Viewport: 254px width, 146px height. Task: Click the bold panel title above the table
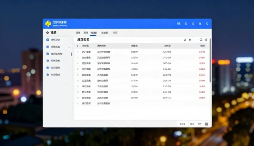pos(83,40)
